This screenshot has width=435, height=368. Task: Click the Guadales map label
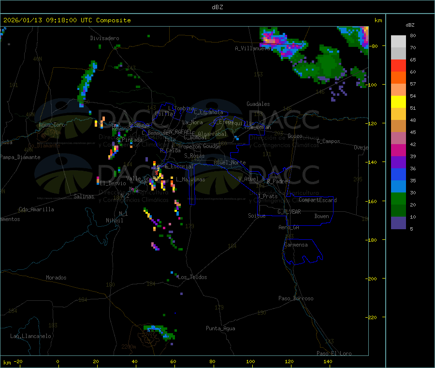pos(258,104)
